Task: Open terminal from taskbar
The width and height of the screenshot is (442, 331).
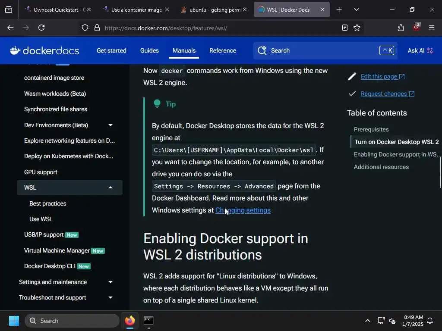Action: [x=148, y=321]
